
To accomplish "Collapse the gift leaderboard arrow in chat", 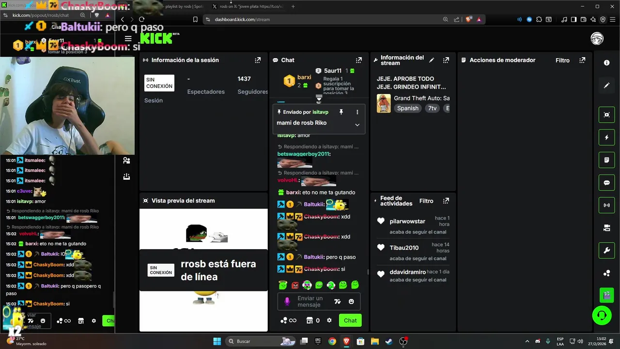I will pyautogui.click(x=319, y=98).
